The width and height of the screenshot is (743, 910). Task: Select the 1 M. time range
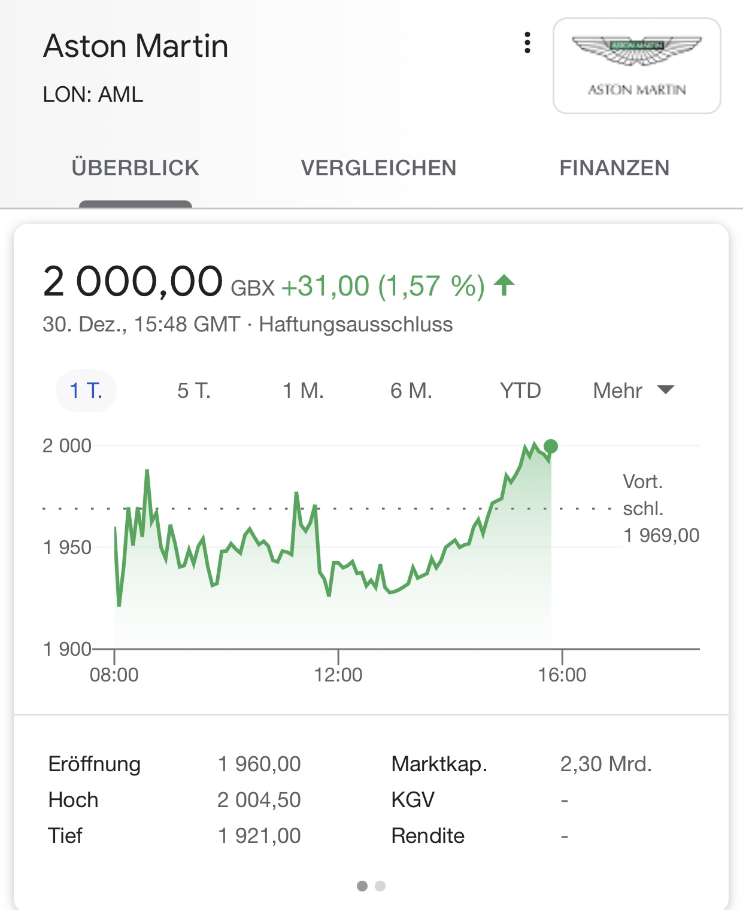pos(303,391)
